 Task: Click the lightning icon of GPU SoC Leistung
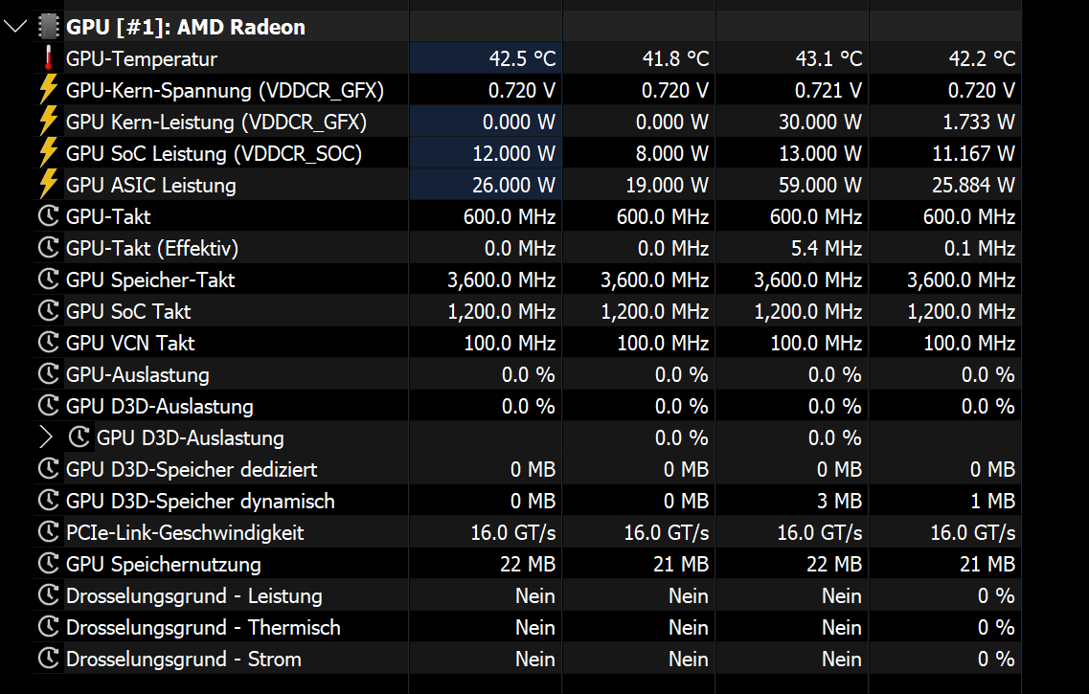(x=49, y=153)
